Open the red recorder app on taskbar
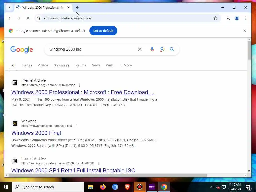 (139, 187)
